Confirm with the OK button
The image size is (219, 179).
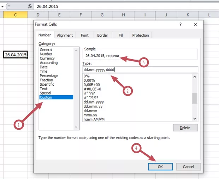pos(160,167)
